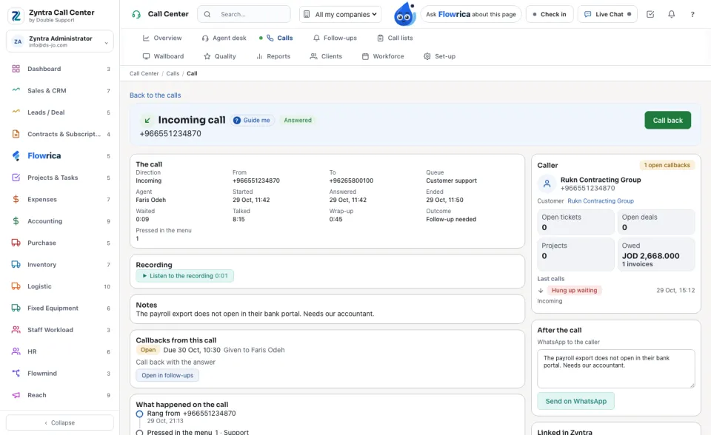Click the Flowmind branch icon
Viewport: 711px width, 435px height.
[16, 374]
